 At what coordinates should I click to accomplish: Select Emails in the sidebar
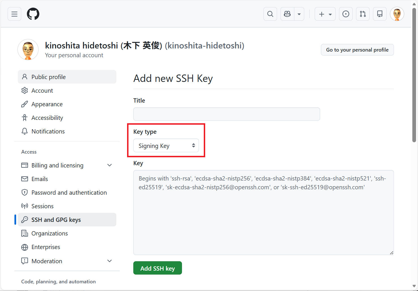point(40,179)
